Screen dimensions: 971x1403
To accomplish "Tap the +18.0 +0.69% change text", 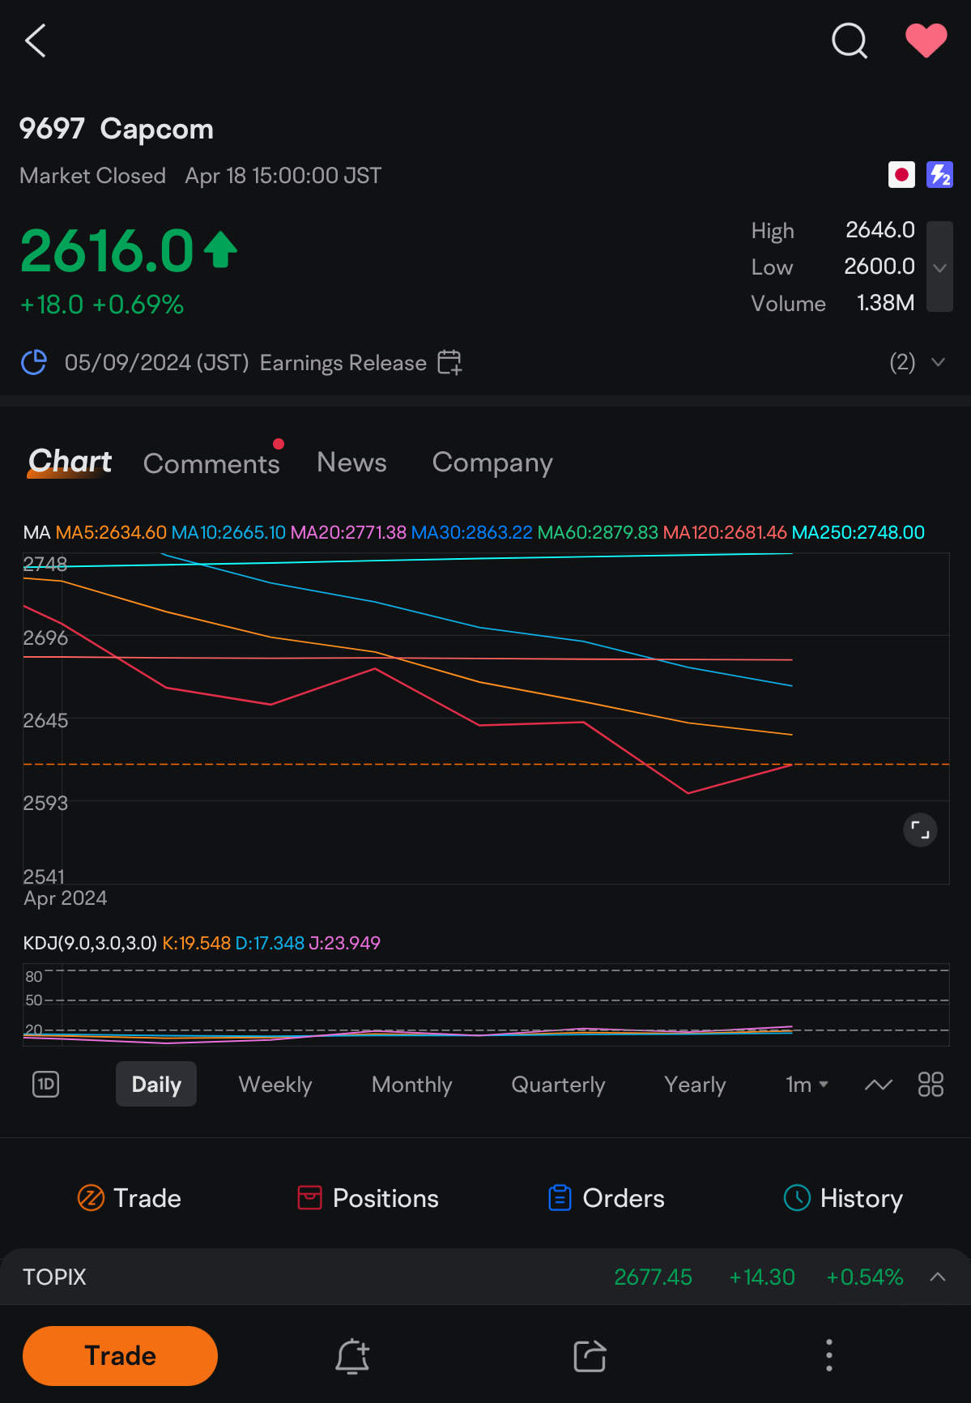I will [x=102, y=305].
